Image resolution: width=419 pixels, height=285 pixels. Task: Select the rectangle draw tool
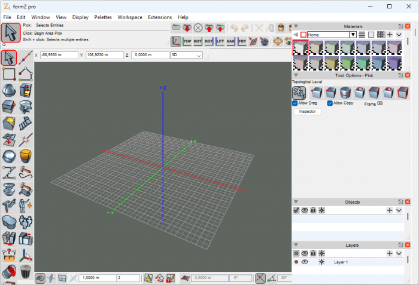pos(9,73)
